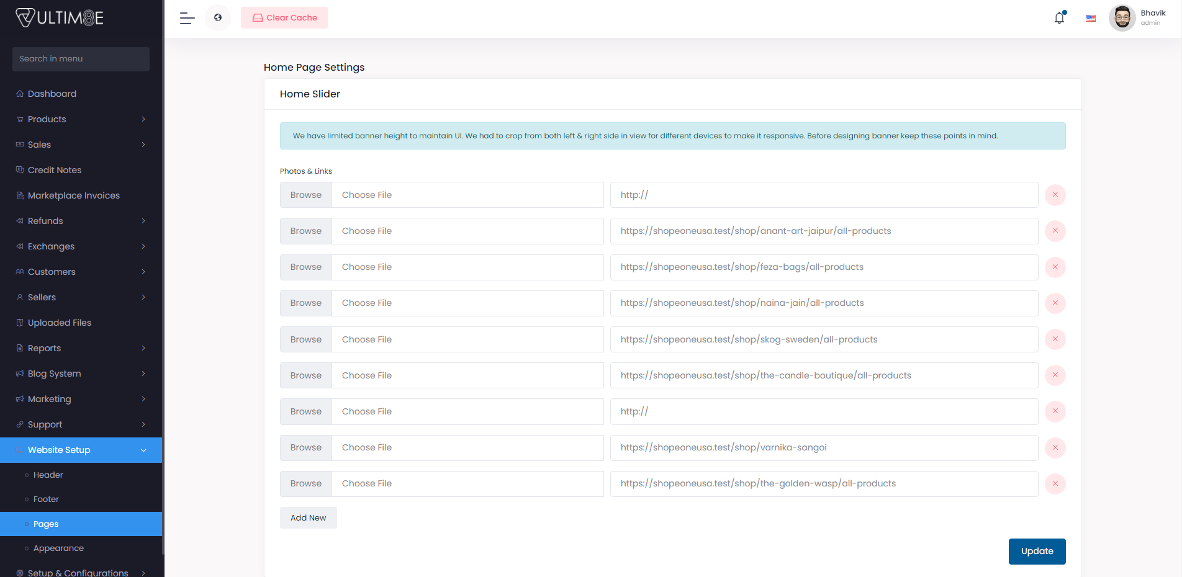Focus the Search in menu field
The image size is (1182, 577).
pyautogui.click(x=81, y=59)
